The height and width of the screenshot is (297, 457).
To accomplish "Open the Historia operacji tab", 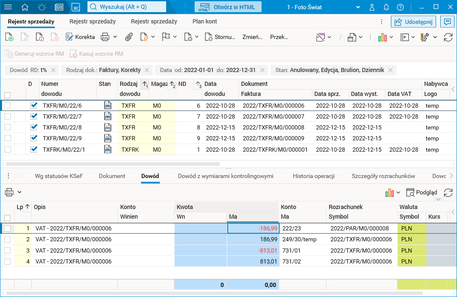I will [313, 176].
